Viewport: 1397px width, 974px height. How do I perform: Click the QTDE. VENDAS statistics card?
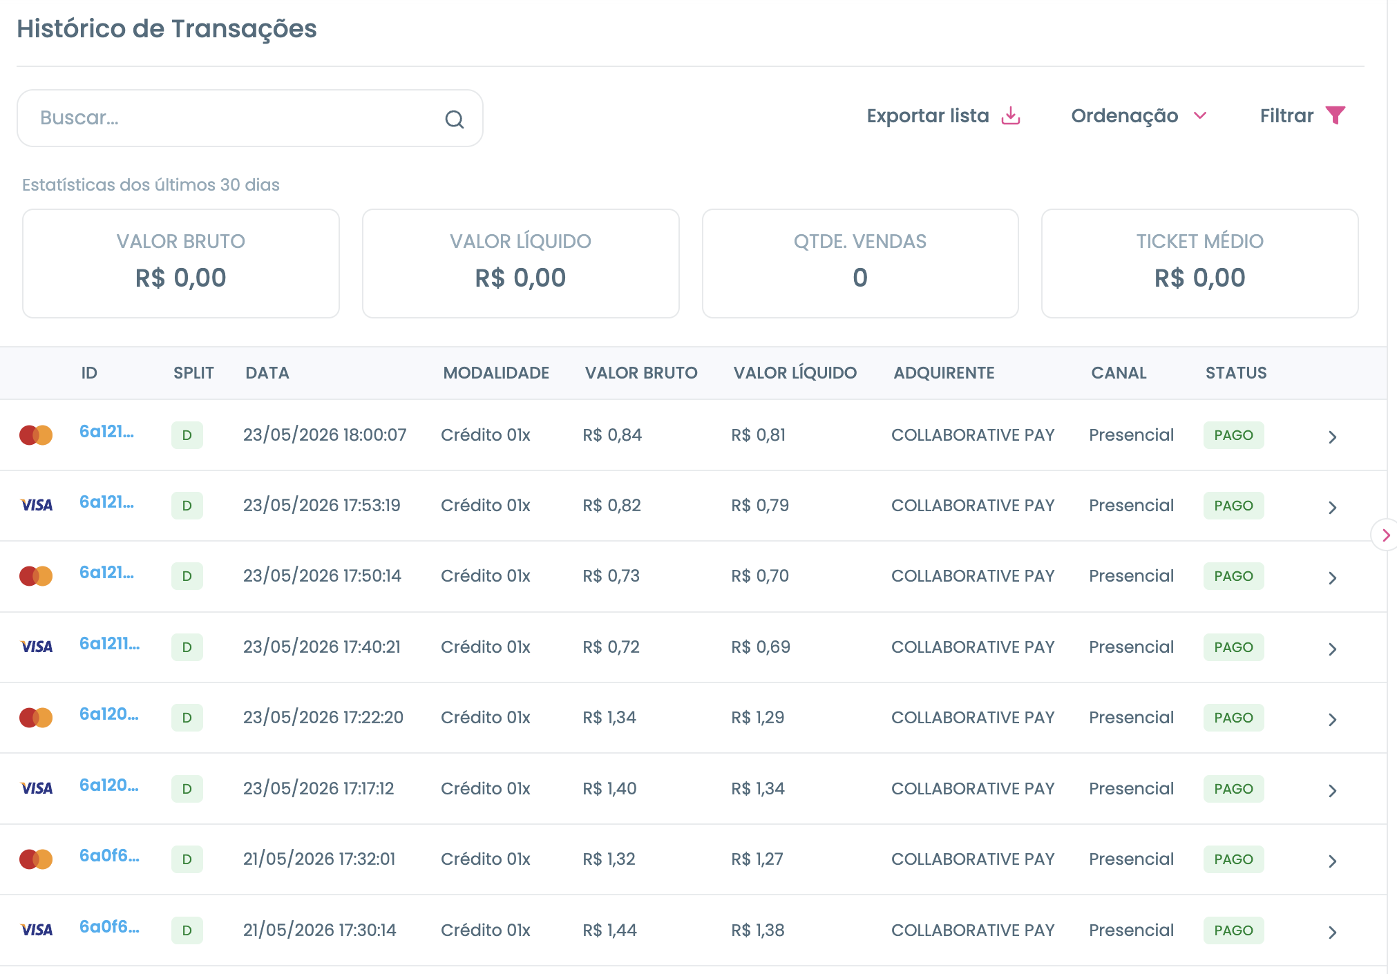click(860, 263)
